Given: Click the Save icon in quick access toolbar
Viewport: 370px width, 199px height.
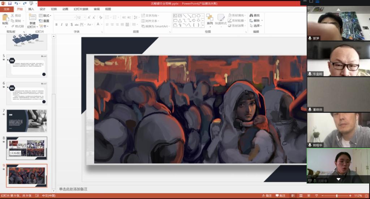Looking at the screenshot, I should [x=10, y=3].
